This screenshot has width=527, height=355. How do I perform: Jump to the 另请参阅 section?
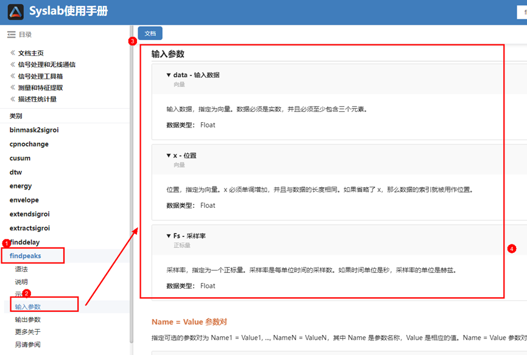27,345
